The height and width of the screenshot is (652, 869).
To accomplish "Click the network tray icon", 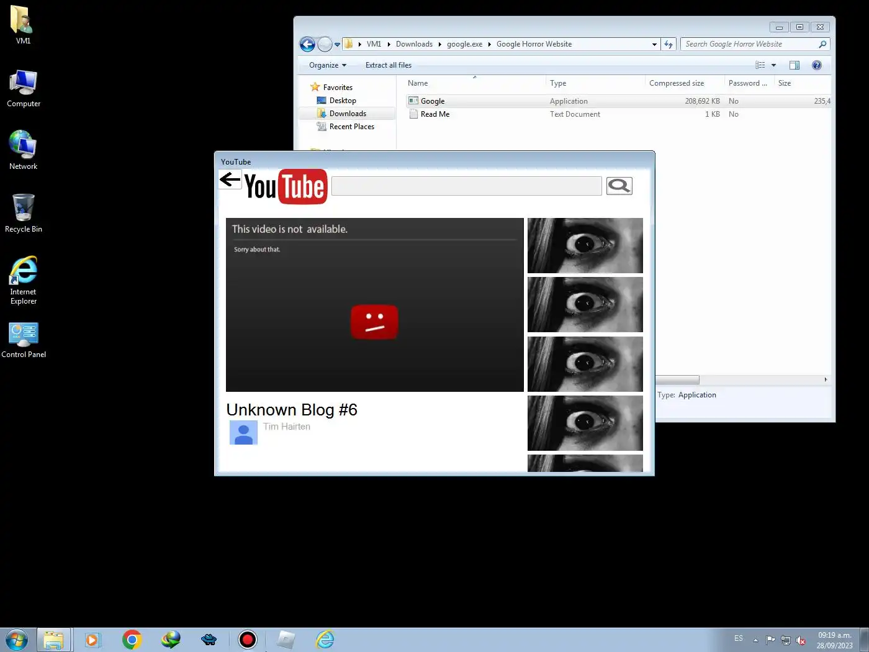I will click(786, 640).
